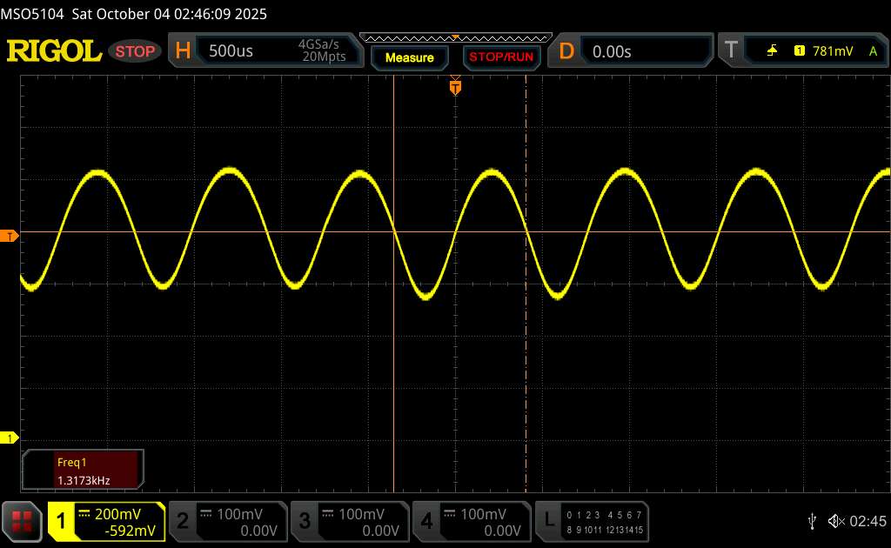Enable channel 3
This screenshot has width=891, height=548.
[x=349, y=521]
